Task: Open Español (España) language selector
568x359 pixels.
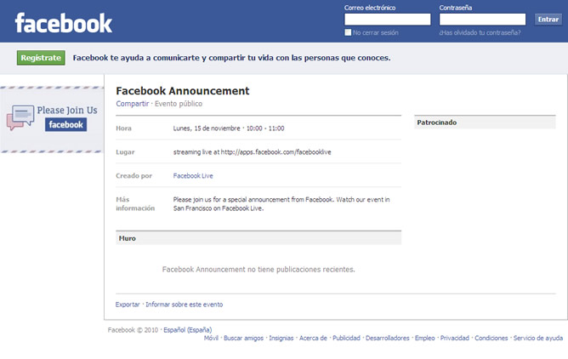Action: click(187, 330)
